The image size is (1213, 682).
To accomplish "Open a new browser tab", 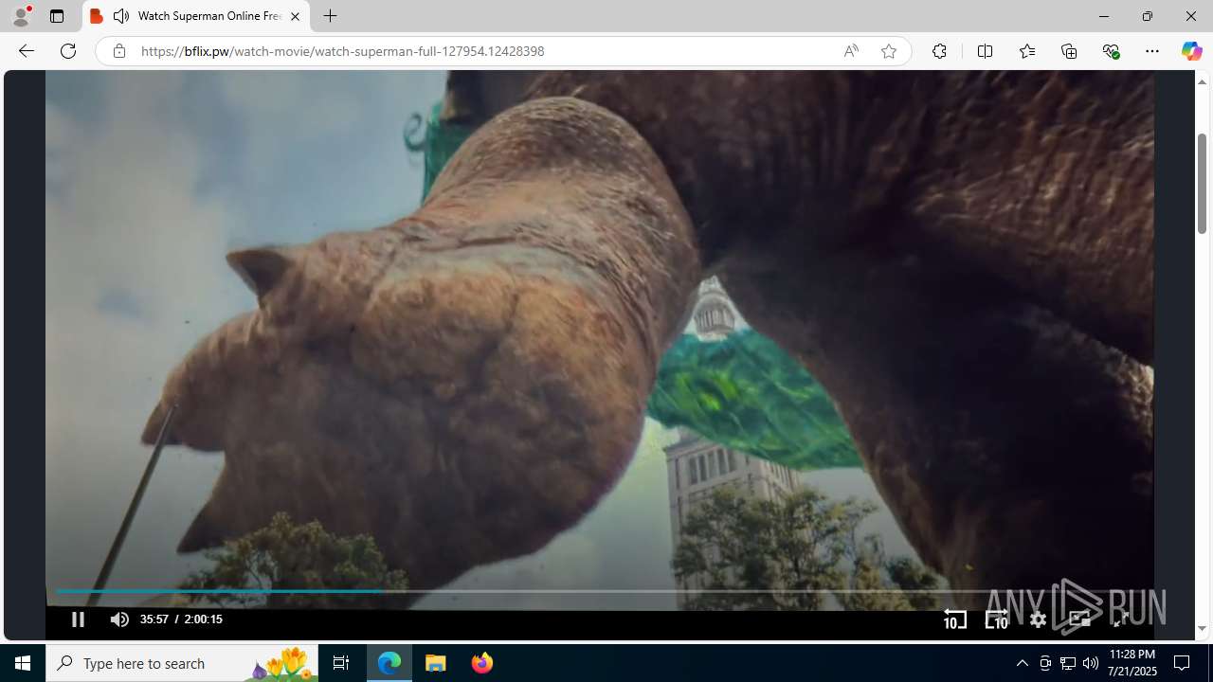I will (330, 16).
